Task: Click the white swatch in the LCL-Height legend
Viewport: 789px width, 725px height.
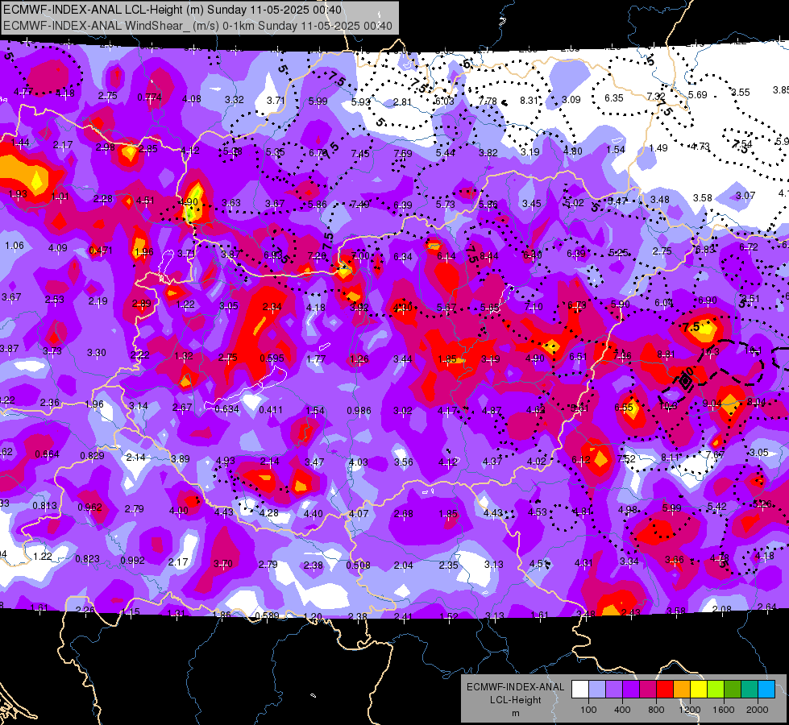Action: pyautogui.click(x=580, y=690)
